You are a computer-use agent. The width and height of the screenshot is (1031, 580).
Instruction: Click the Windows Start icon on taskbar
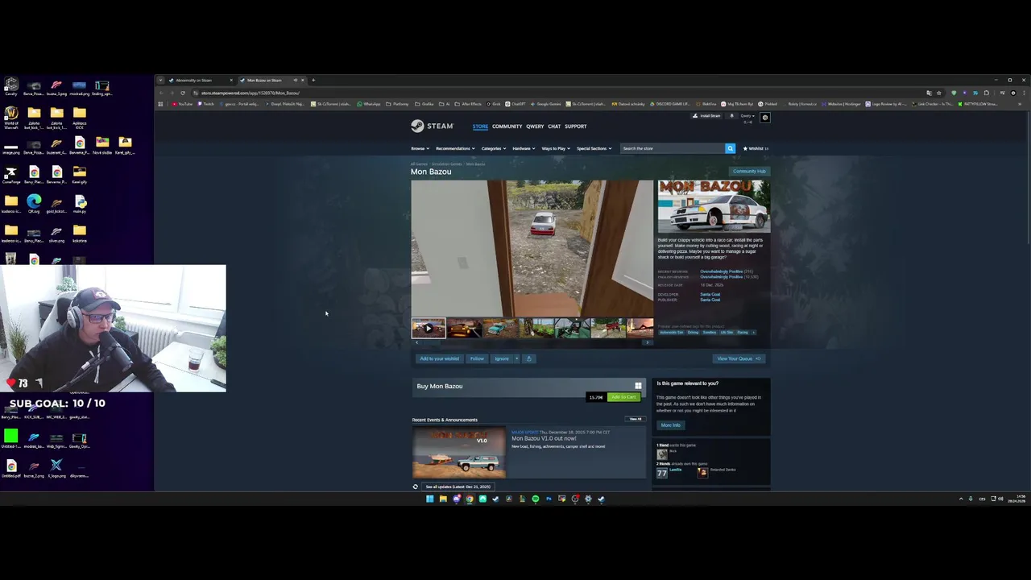[x=429, y=499]
